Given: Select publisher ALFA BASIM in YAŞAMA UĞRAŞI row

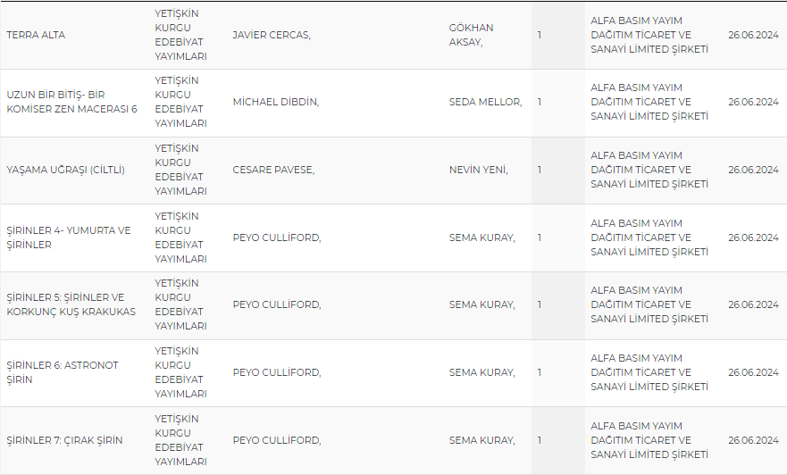Looking at the screenshot, I should (649, 170).
